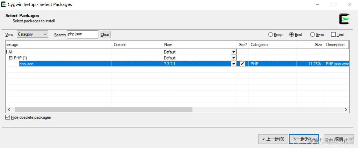Viewport: 358px width, 148px height.
Task: Click the horizontal scrollbar thumb
Action: coord(104,110)
